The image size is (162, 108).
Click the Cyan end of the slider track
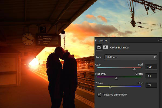(98, 68)
